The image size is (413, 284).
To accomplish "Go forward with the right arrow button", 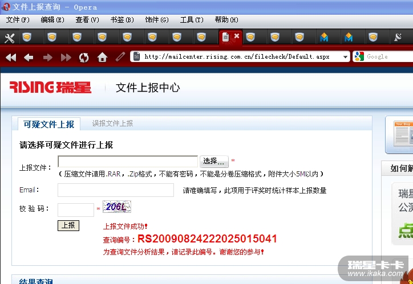I will [48, 57].
